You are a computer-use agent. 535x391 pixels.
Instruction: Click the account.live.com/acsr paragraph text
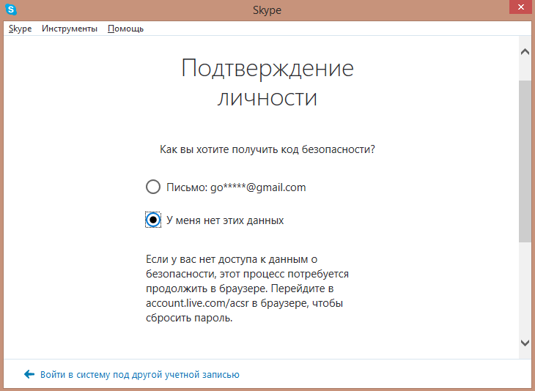pos(246,288)
